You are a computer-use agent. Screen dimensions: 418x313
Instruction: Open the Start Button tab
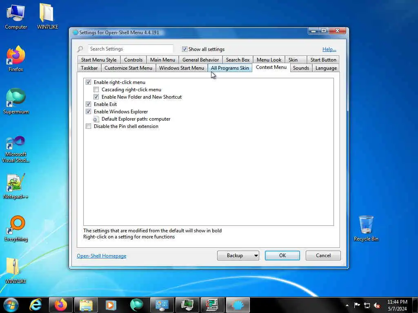click(x=323, y=60)
